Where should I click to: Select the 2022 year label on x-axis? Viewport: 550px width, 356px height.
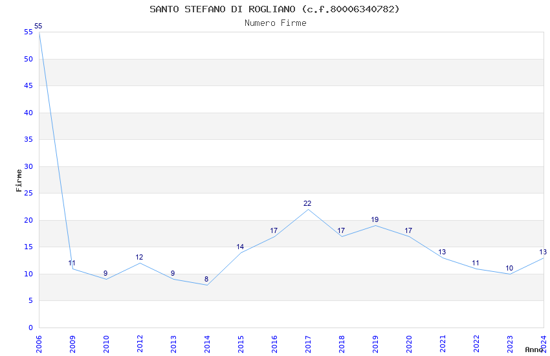(477, 344)
